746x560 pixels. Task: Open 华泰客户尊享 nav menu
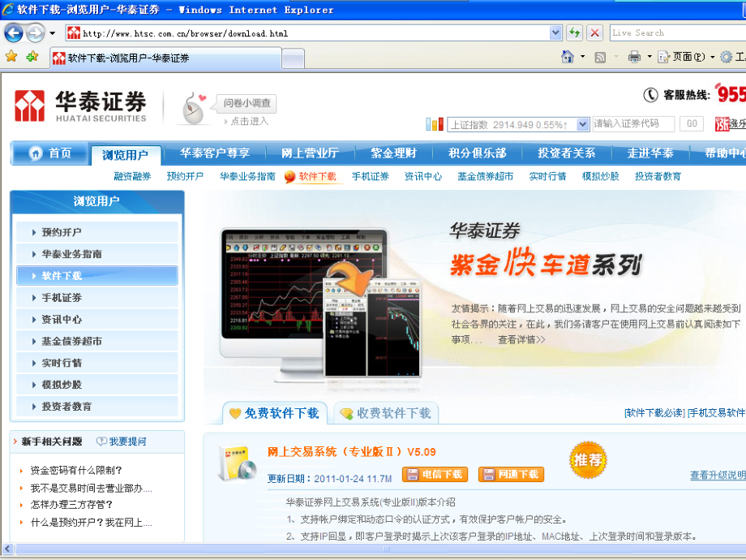pyautogui.click(x=215, y=153)
